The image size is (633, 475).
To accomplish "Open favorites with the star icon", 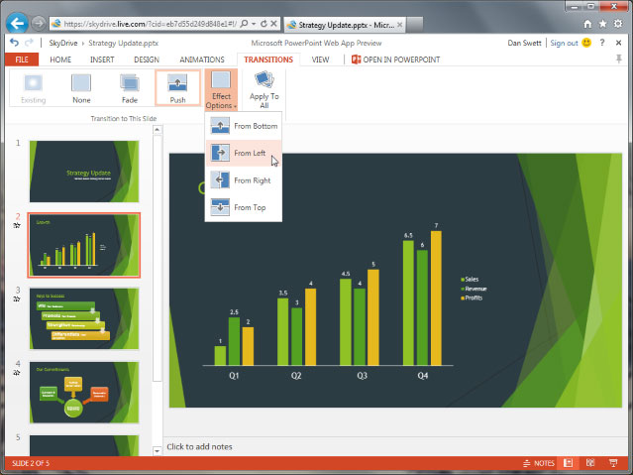I will [602, 24].
